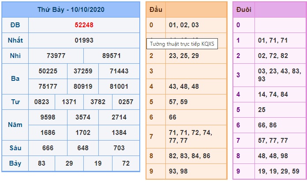
Task: Select Đuôi values 02, 72, 82
Action: pos(273,56)
